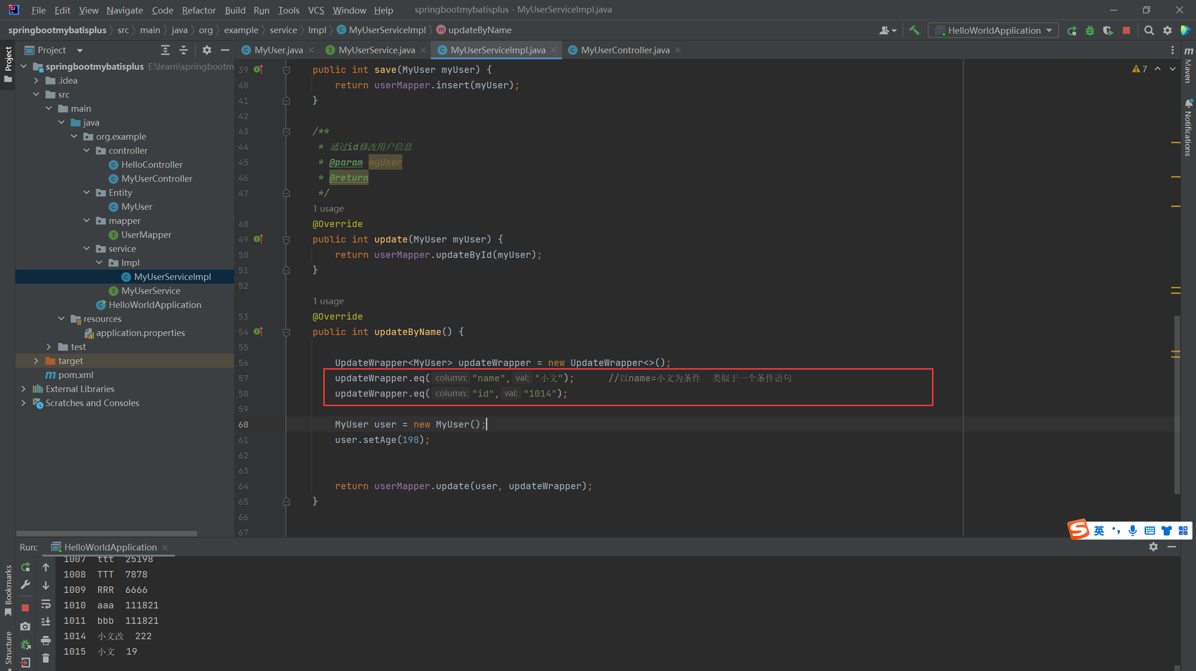Toggle scroll to end in Run console
This screenshot has height=671, width=1196.
click(45, 621)
